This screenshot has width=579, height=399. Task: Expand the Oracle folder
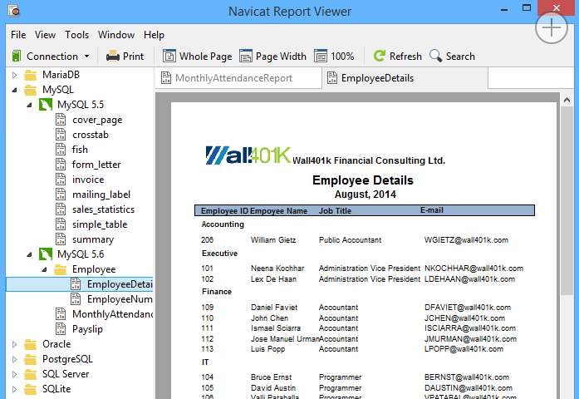(14, 344)
